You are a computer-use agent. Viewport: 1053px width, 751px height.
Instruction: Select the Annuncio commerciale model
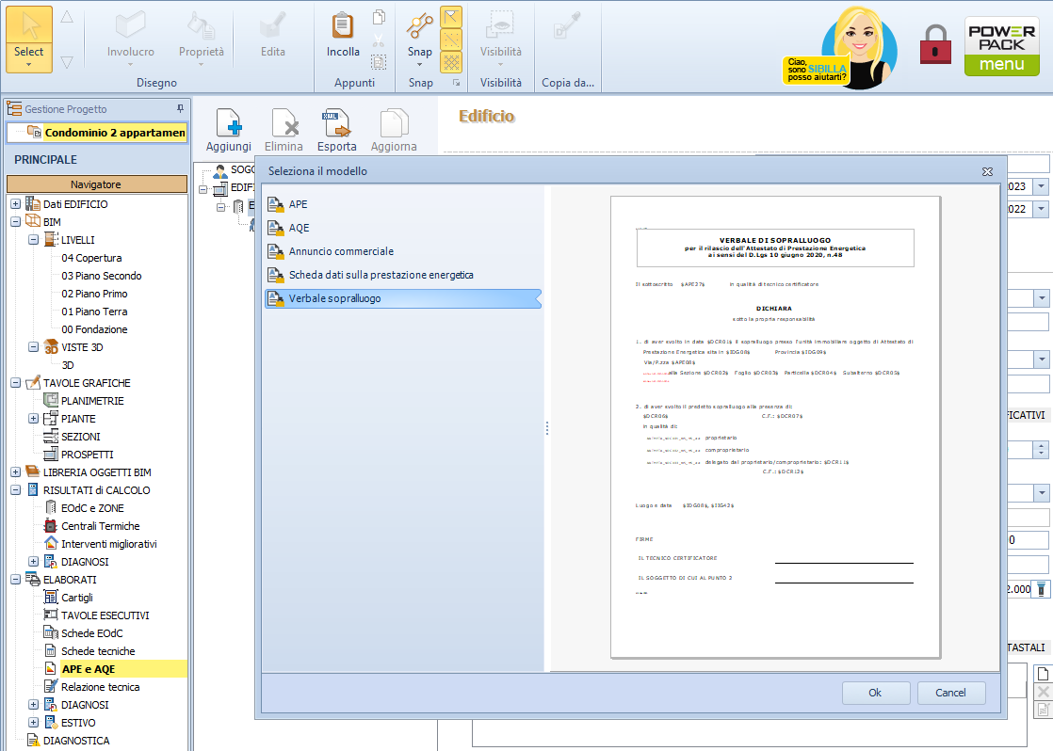341,251
